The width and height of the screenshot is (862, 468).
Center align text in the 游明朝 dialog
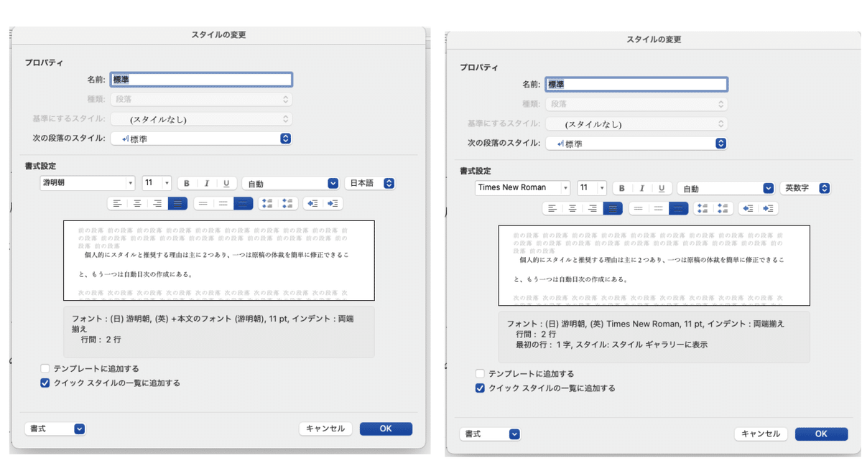tap(137, 204)
